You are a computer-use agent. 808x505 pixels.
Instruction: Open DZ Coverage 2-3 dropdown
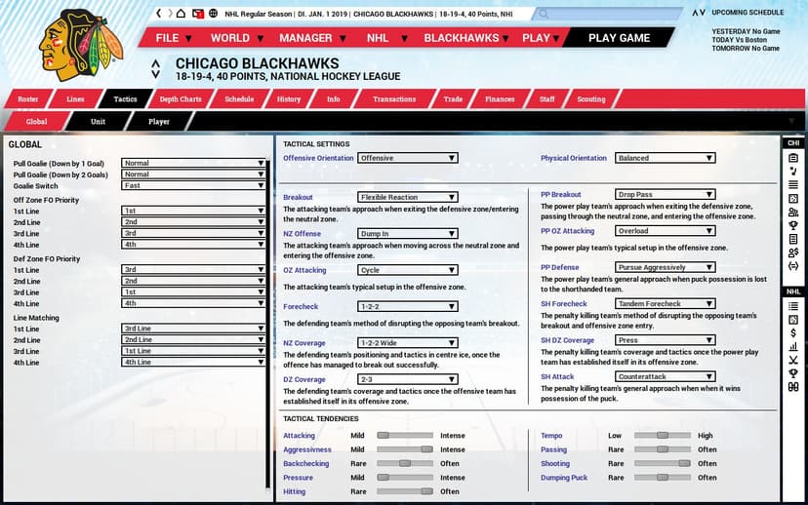pos(408,379)
